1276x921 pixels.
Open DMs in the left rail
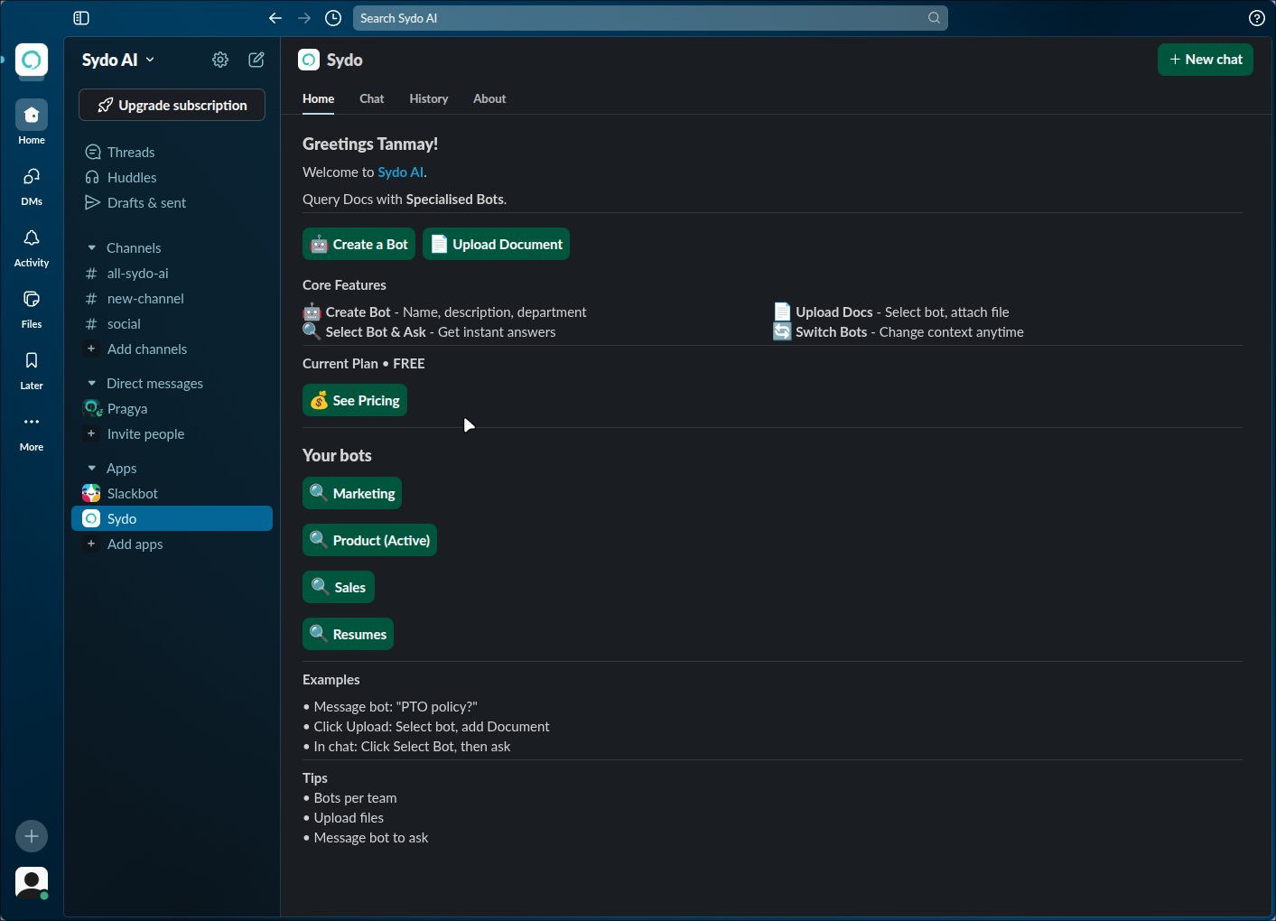tap(32, 185)
